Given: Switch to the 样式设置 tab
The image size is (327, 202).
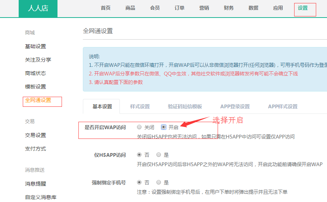Looking at the screenshot, I should [140, 106].
